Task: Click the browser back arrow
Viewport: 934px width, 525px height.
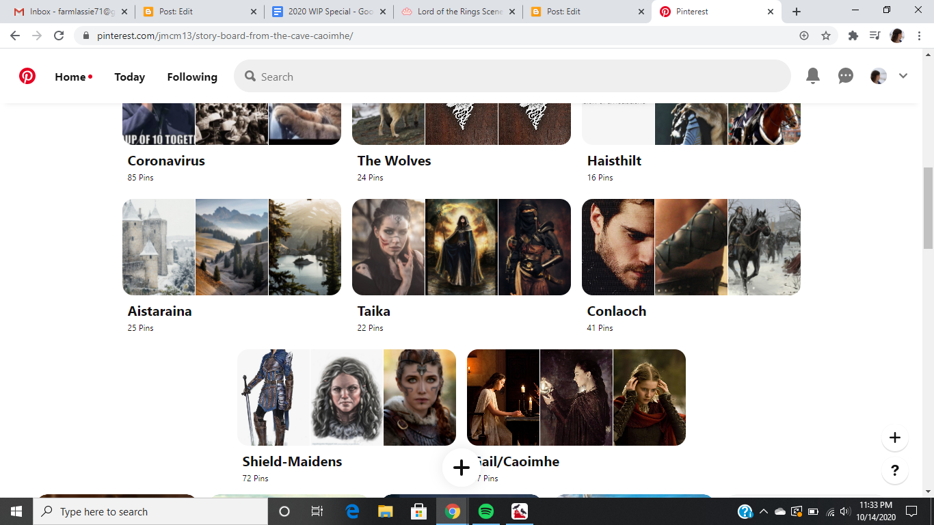Action: [x=15, y=36]
